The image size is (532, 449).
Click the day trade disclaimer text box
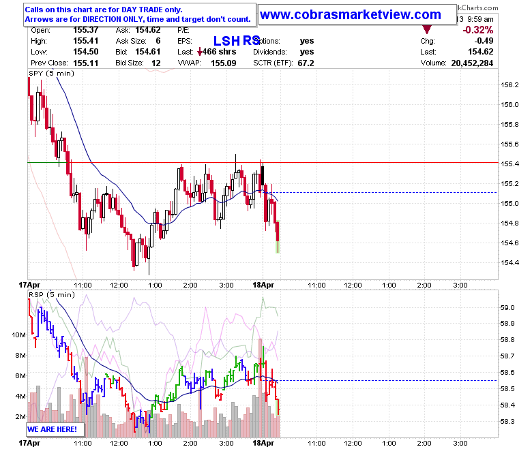pos(139,14)
